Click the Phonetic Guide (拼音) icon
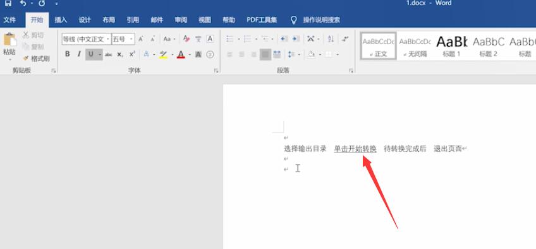The width and height of the screenshot is (536, 249). (198, 39)
